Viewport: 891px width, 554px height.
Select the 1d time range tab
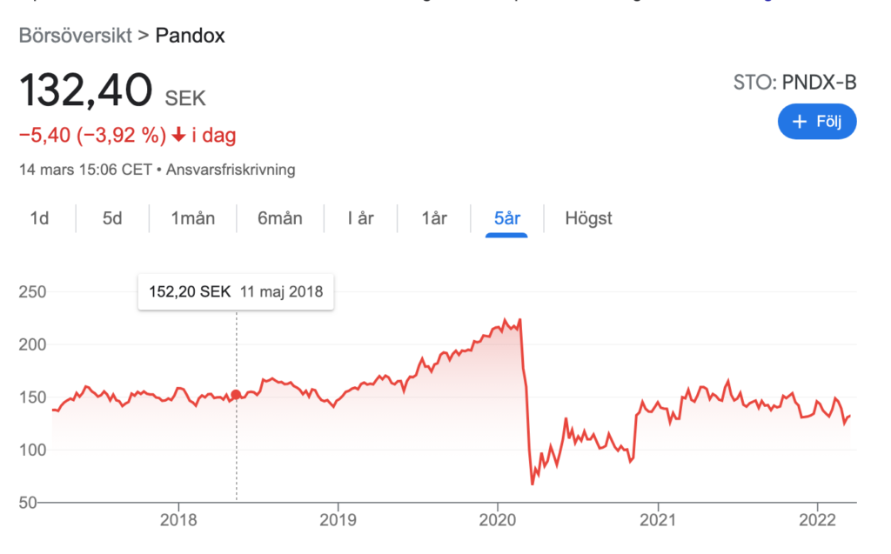click(x=39, y=218)
